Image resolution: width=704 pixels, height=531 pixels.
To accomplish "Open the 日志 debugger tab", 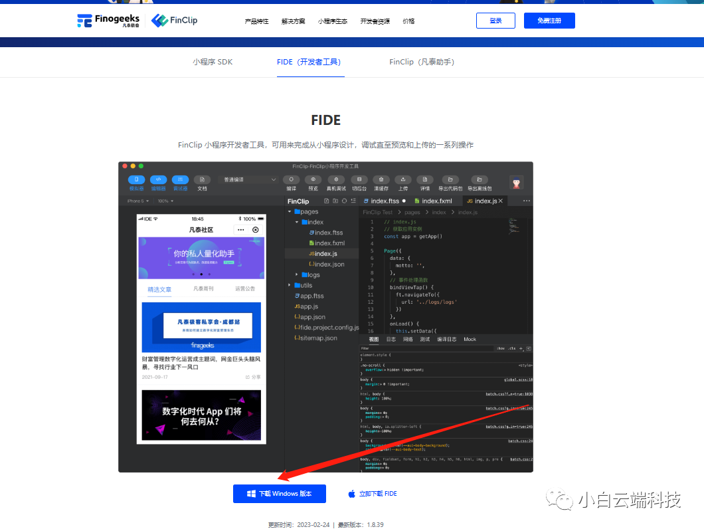I will click(391, 339).
